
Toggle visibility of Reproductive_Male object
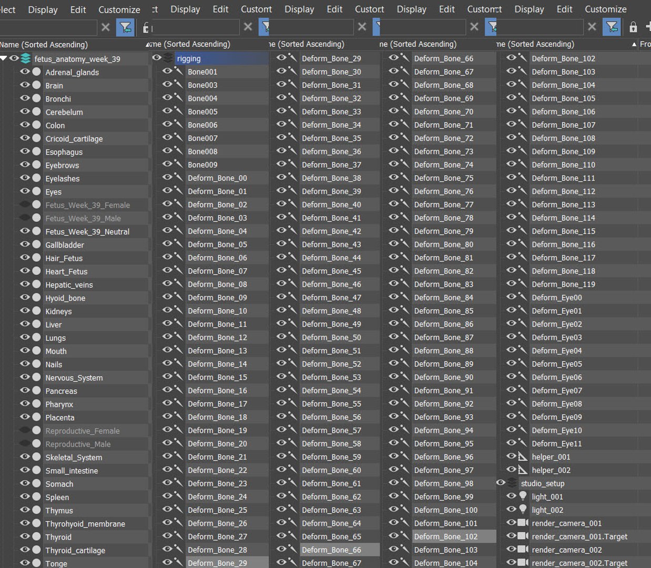tap(25, 443)
